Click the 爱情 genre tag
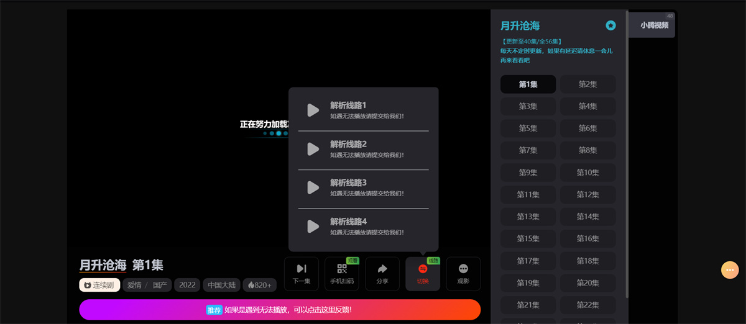 point(134,285)
